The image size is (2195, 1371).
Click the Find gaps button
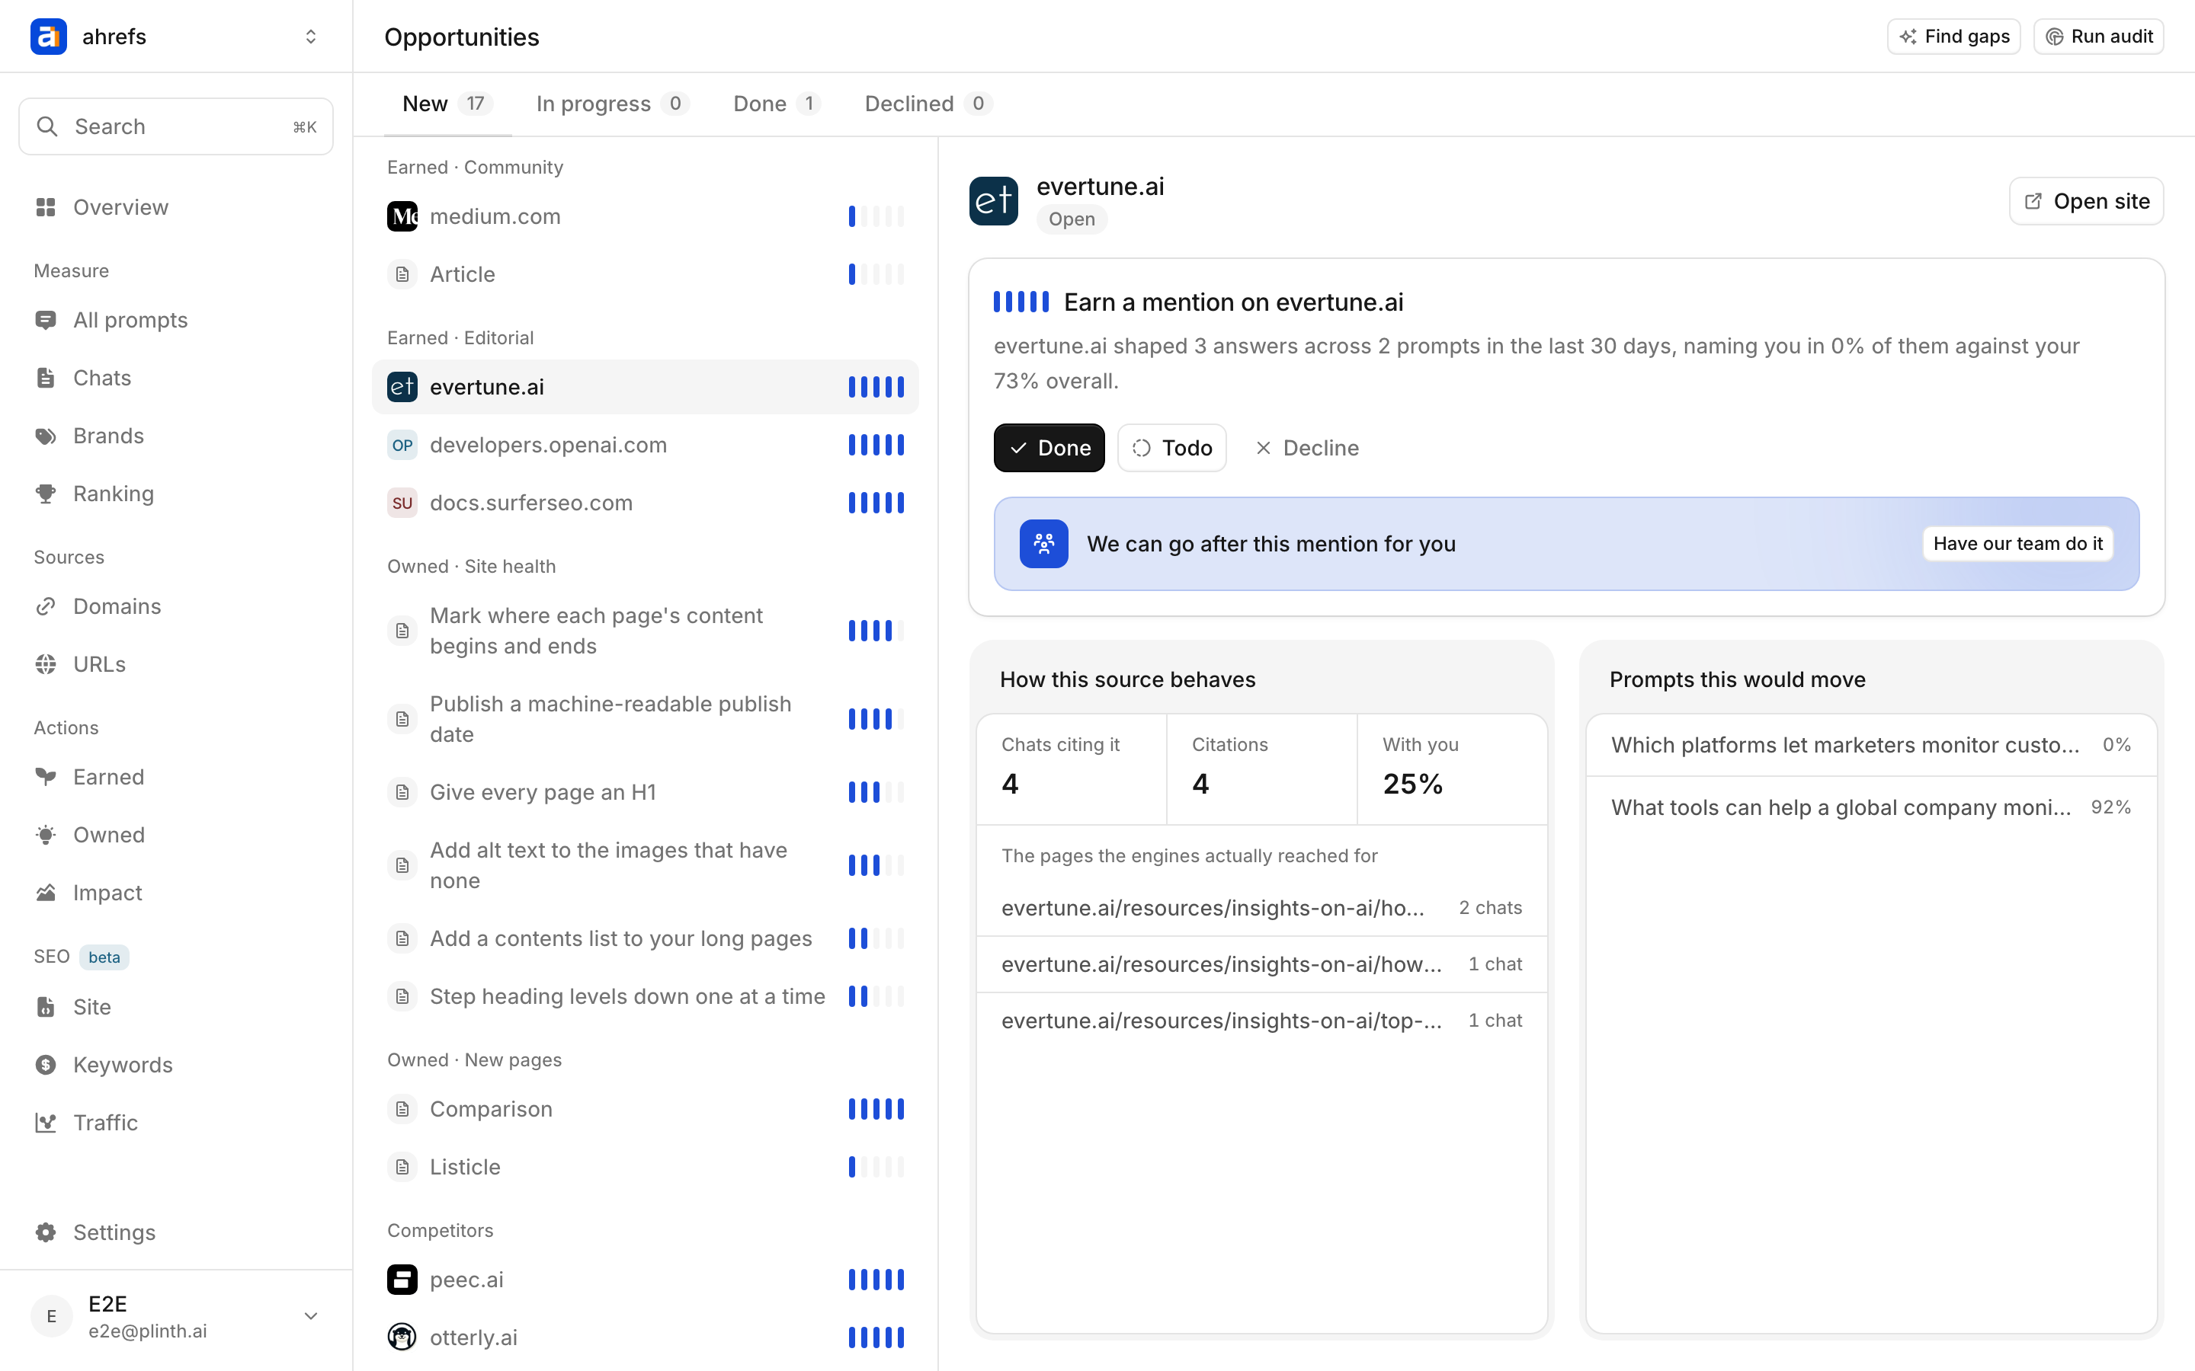click(1953, 37)
